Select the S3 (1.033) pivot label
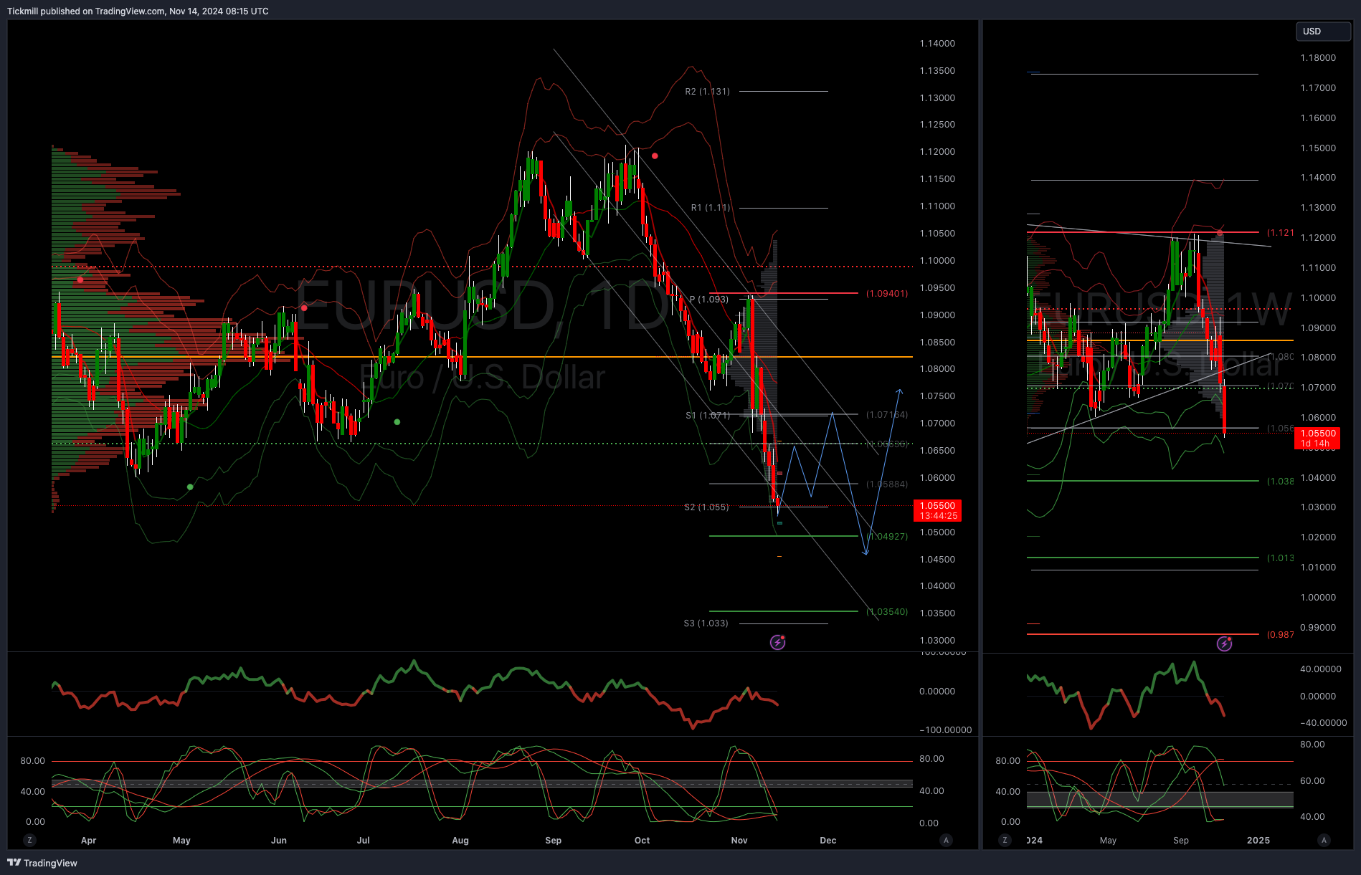This screenshot has width=1361, height=875. (x=706, y=623)
